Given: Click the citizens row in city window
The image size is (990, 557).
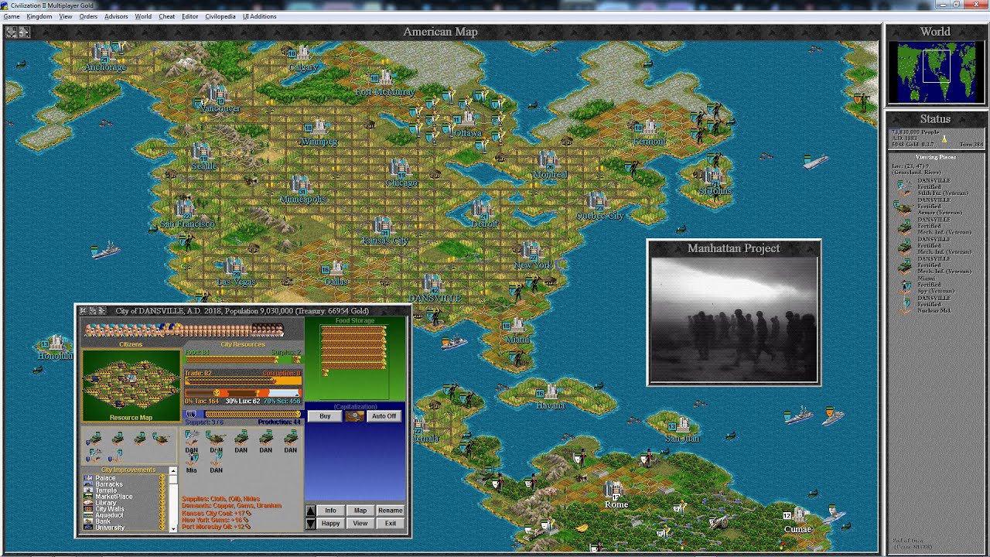Looking at the screenshot, I should coord(184,330).
